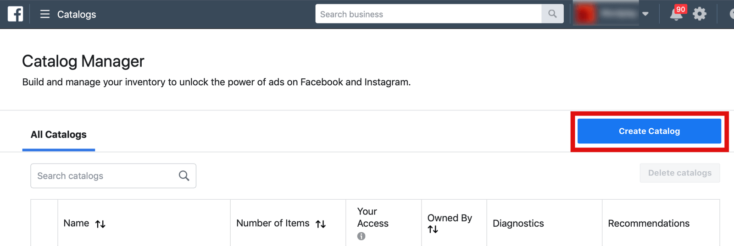Screen dimensions: 734x246
Task: Click the Catalogs menu title
Action: (77, 14)
